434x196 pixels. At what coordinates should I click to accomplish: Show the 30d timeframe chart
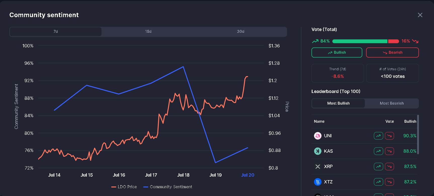coord(241,31)
